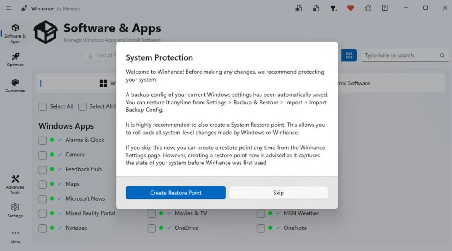Click the MSN Weather label
Viewport: 452px width, 251px height.
pos(301,213)
